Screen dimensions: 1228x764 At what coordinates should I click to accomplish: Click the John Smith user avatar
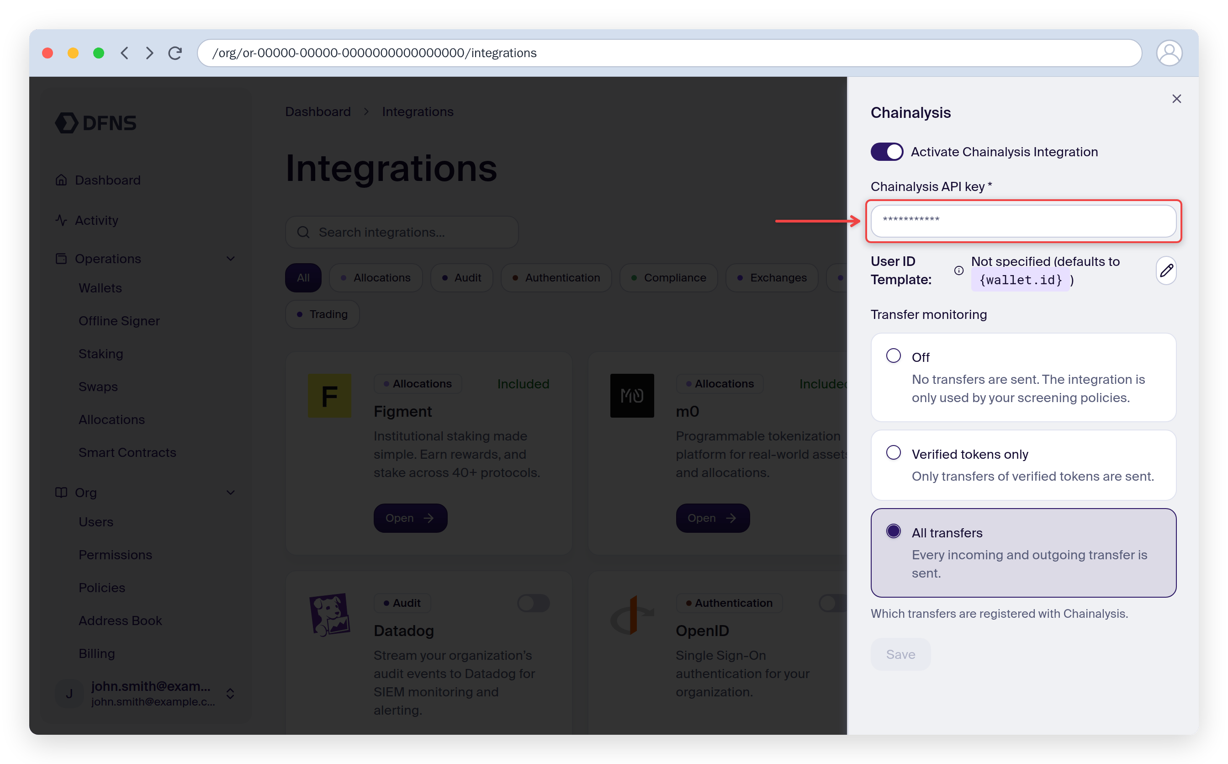[x=69, y=693]
